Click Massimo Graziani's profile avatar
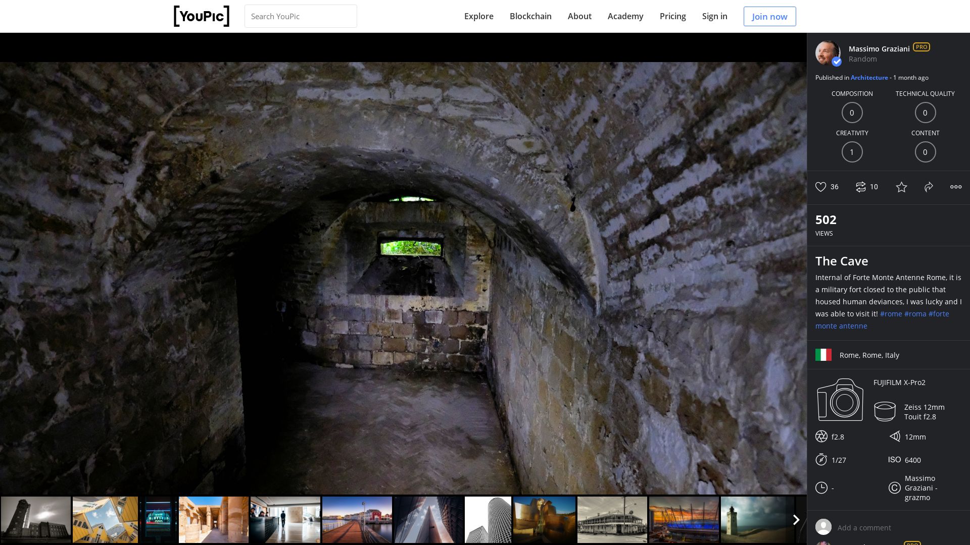The image size is (970, 545). pos(828,53)
